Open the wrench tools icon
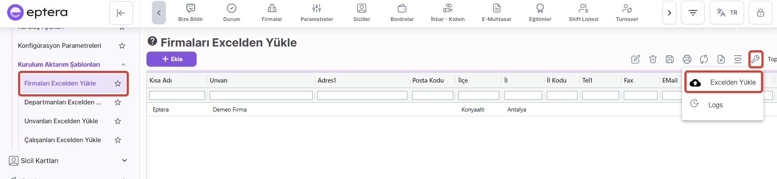Viewport: 777px width, 179px height. coord(756,59)
